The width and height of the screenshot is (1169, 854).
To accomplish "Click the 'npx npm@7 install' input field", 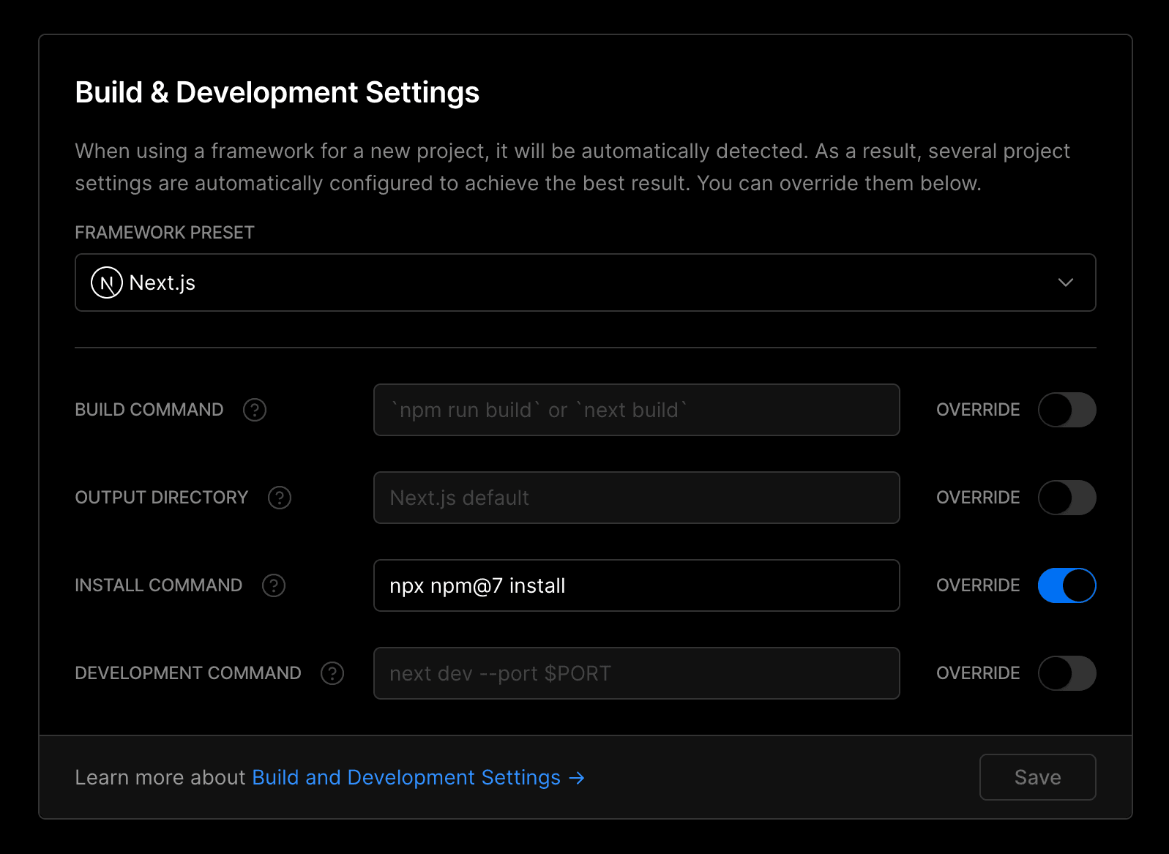I will pyautogui.click(x=635, y=585).
